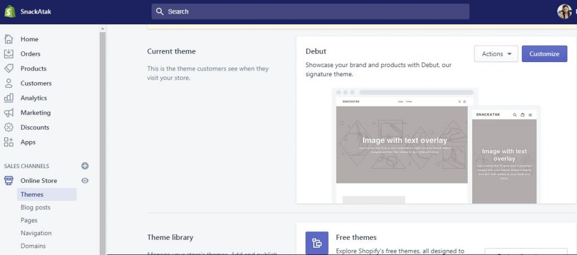Image resolution: width=577 pixels, height=255 pixels.
Task: Click the Online Store storefront icon
Action: [8, 181]
